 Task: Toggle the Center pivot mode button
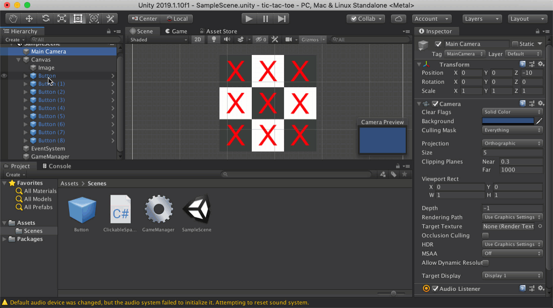click(144, 19)
